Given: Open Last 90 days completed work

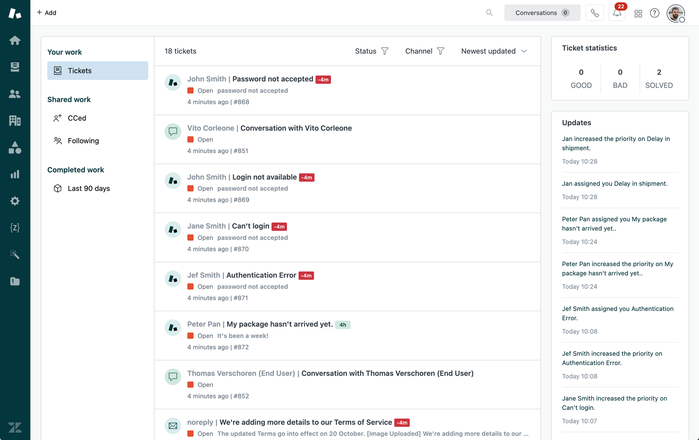Looking at the screenshot, I should (x=88, y=188).
